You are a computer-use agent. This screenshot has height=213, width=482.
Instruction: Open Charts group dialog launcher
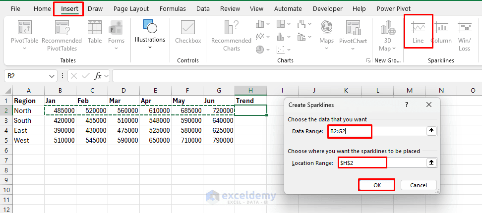368,61
